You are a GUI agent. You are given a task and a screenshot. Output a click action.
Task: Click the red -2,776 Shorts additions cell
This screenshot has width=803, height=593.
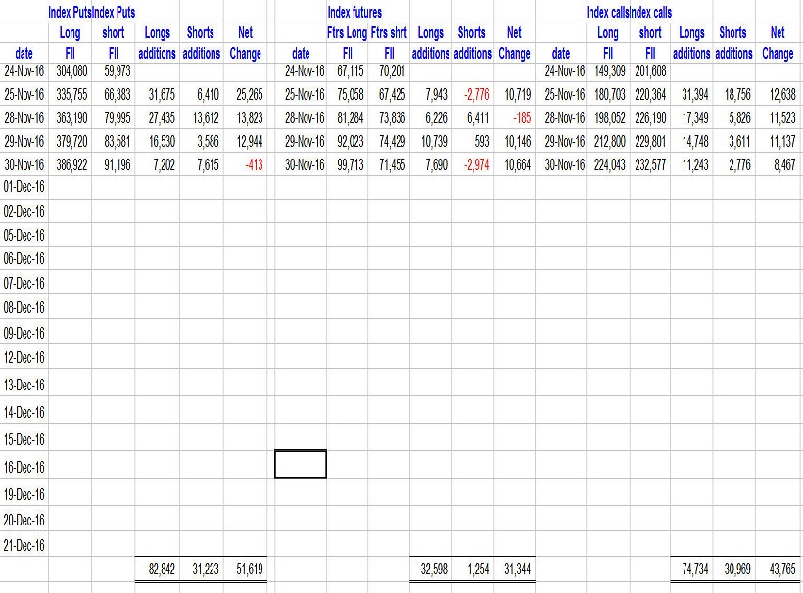click(472, 94)
